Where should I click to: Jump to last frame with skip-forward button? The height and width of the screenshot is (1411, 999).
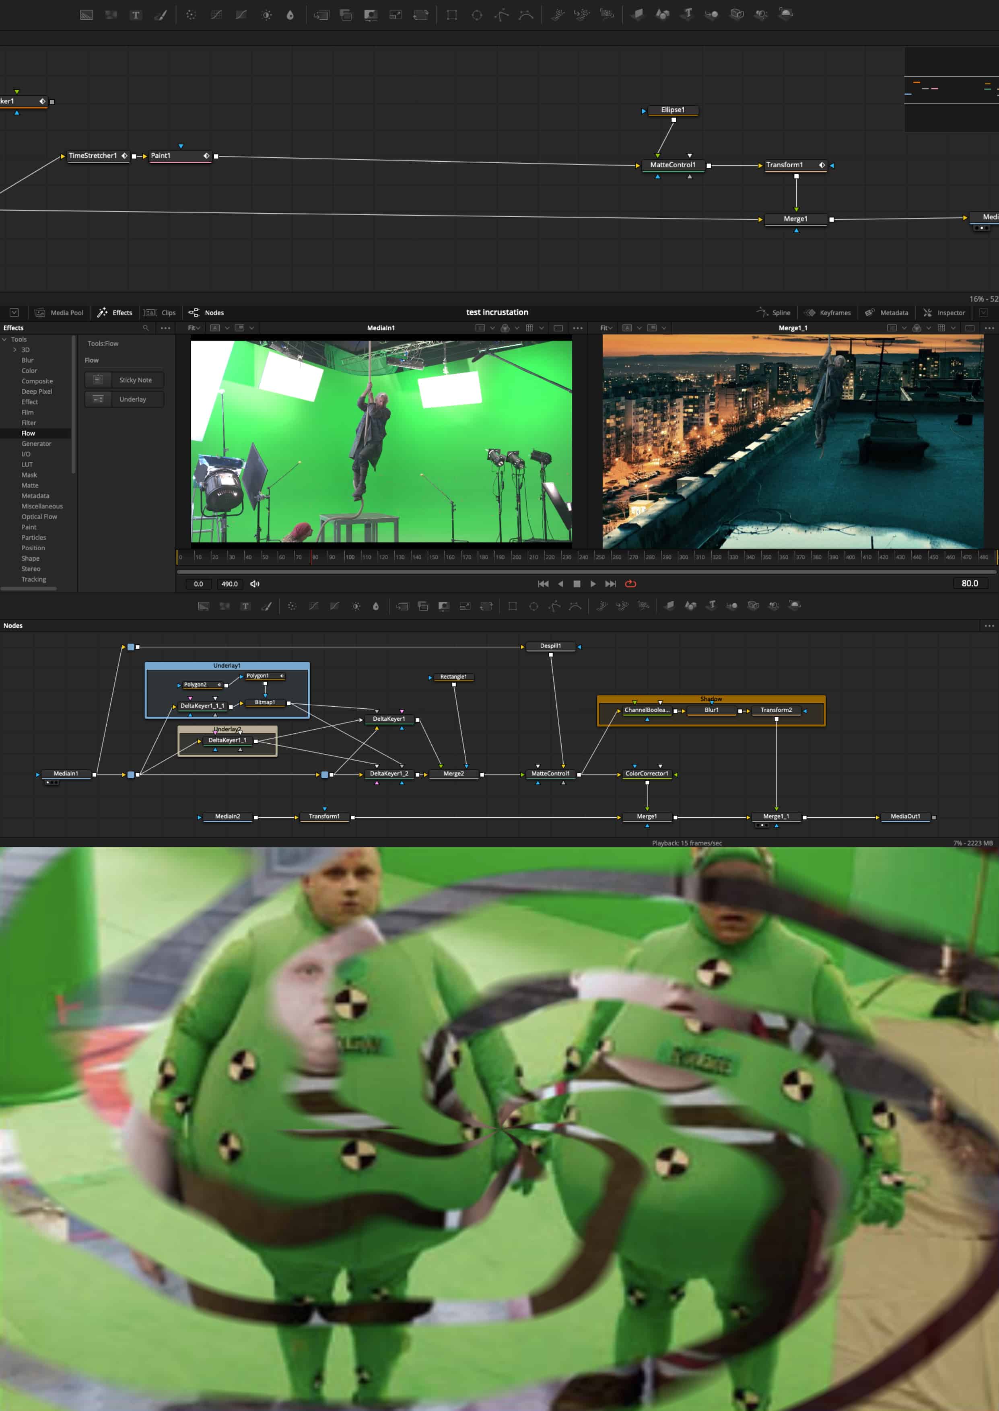point(610,584)
